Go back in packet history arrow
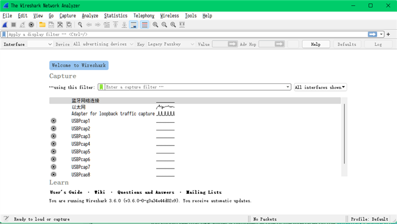 point(89,25)
